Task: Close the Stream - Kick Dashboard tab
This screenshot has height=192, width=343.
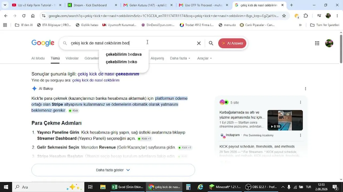Action: 116,5
